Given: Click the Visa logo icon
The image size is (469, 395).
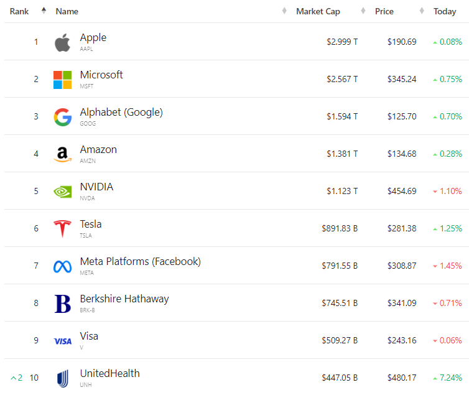Looking at the screenshot, I should click(62, 341).
